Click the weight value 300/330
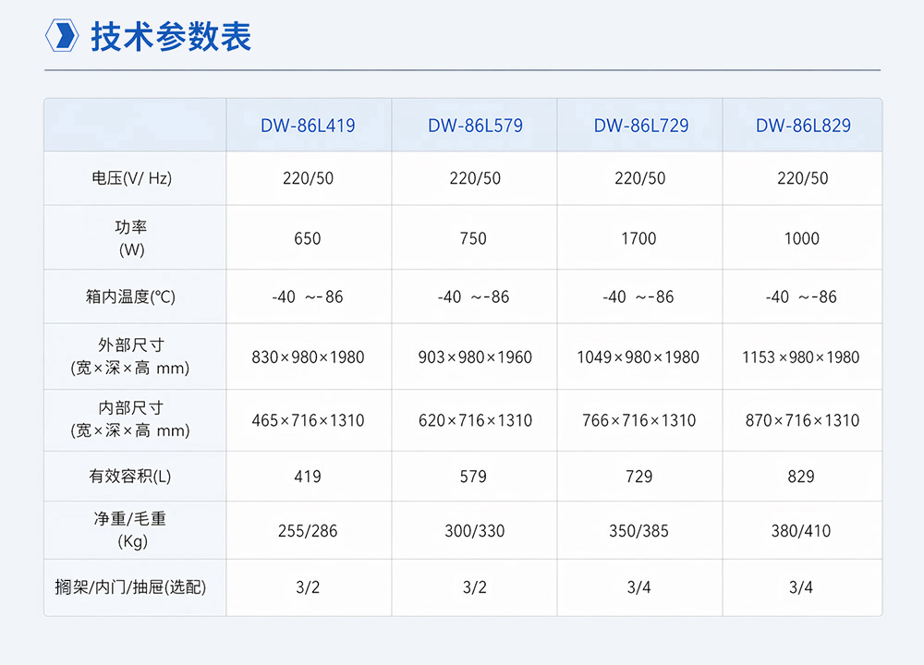 [x=474, y=531]
